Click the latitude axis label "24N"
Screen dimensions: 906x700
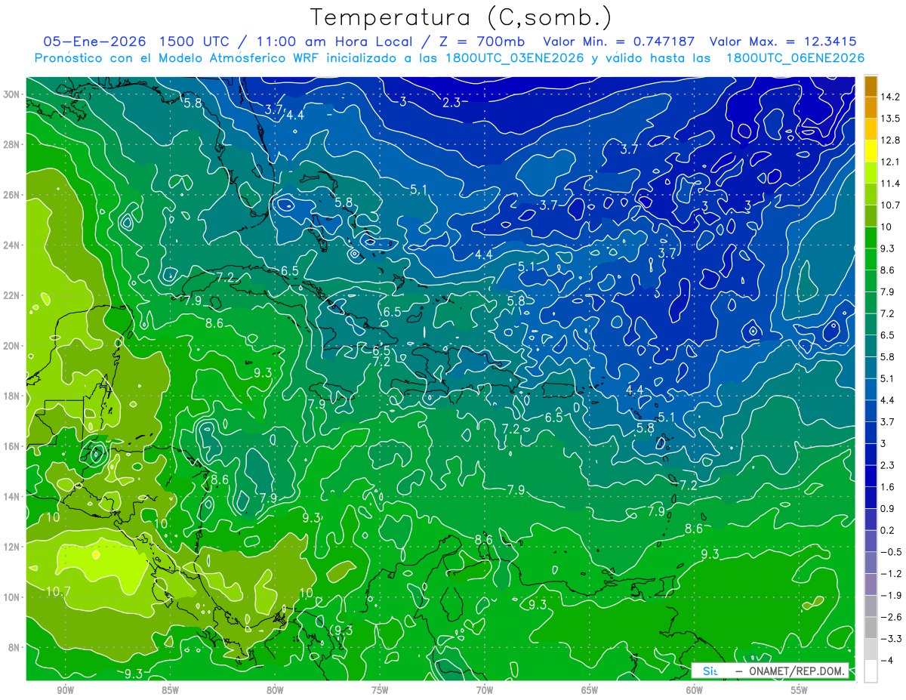(x=13, y=245)
